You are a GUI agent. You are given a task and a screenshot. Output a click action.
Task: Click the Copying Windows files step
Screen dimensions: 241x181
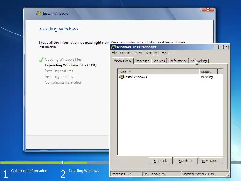[63, 59]
